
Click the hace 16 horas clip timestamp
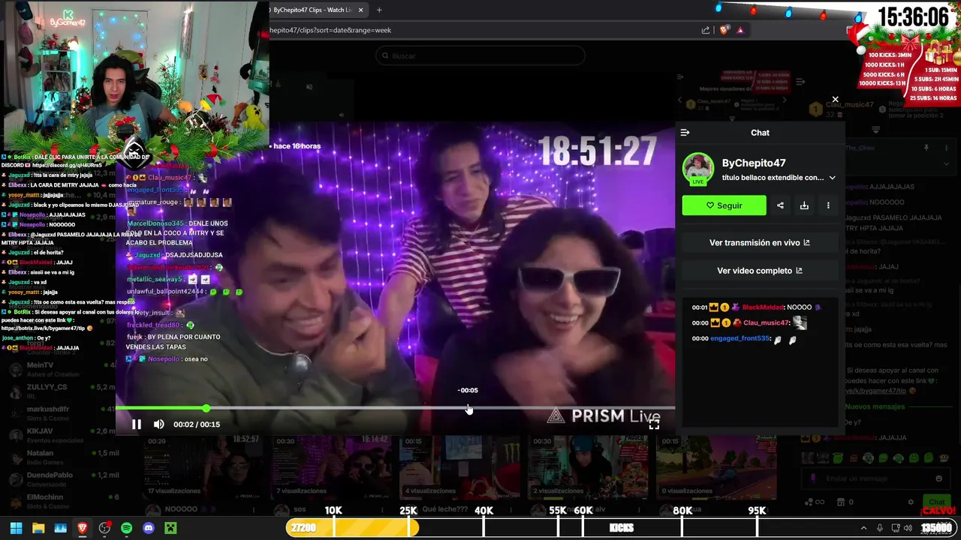click(297, 146)
